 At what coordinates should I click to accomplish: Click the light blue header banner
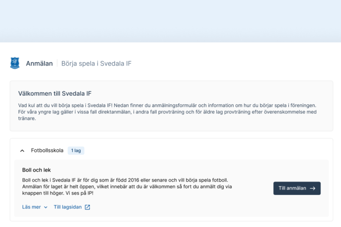pyautogui.click(x=170, y=21)
